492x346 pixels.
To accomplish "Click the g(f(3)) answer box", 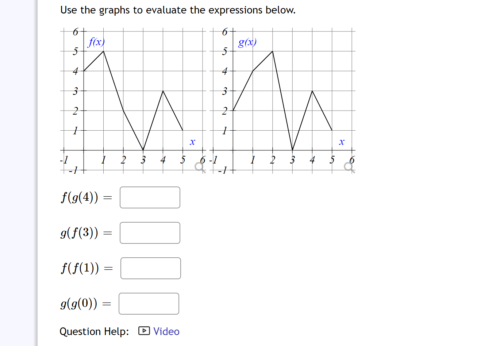I will pos(150,232).
